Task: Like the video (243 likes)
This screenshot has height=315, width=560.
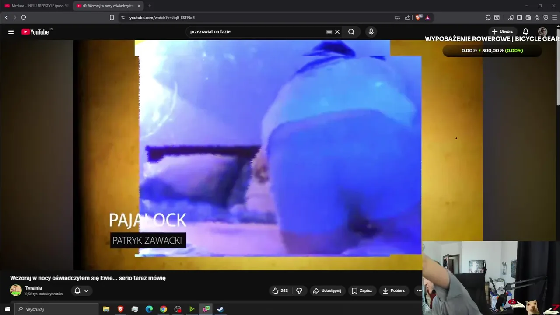Action: click(x=280, y=290)
